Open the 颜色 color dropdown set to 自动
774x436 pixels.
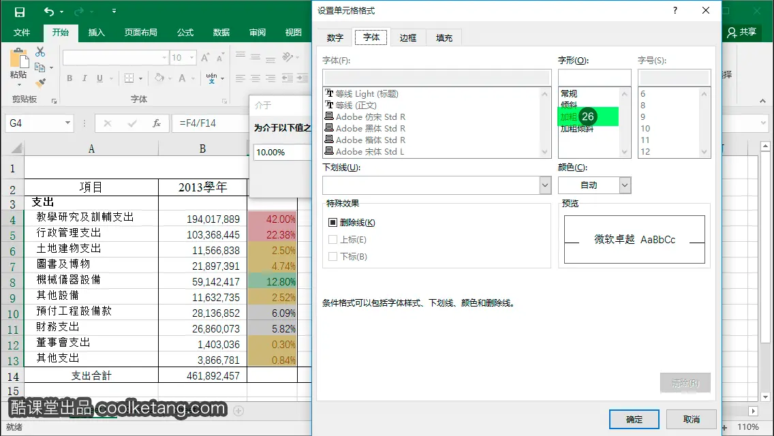(625, 185)
